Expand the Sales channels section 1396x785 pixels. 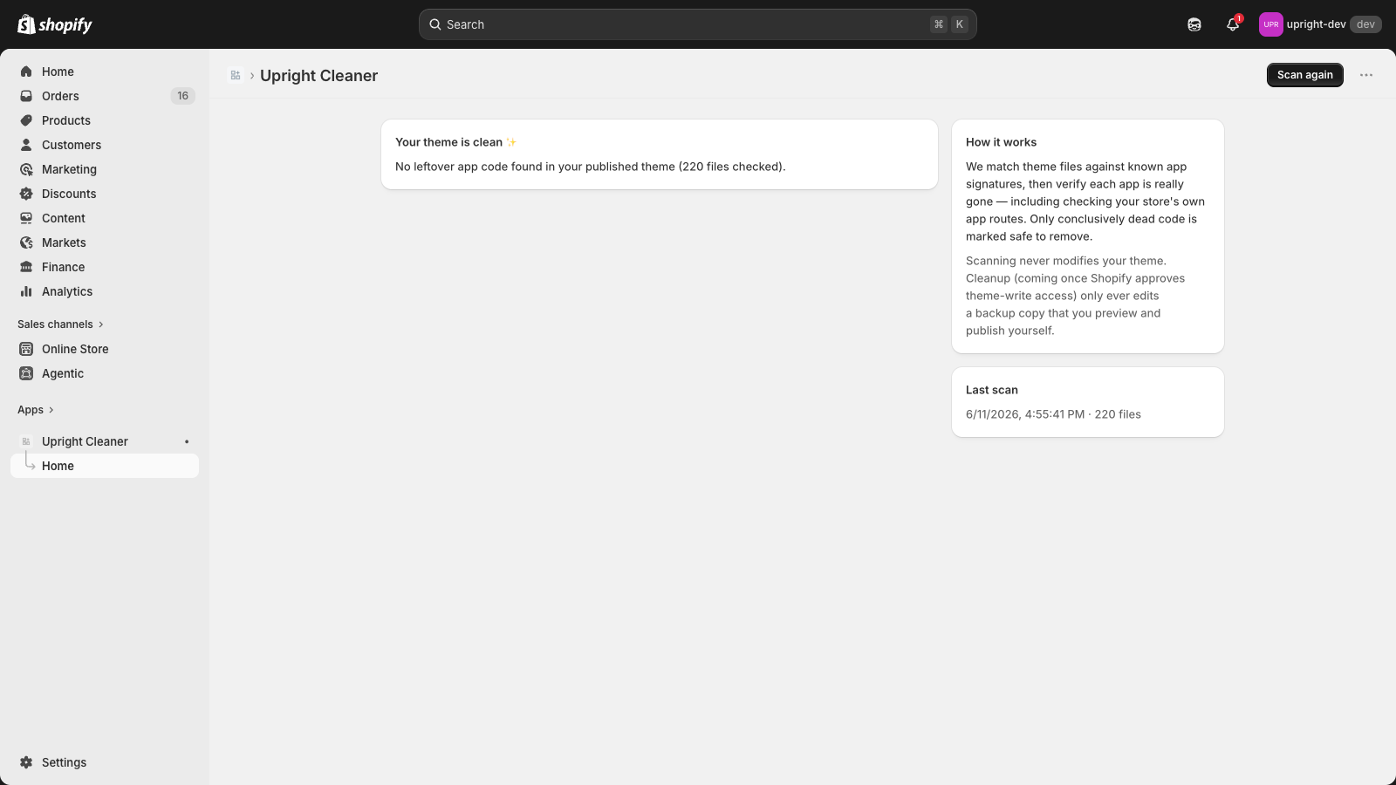pos(61,324)
